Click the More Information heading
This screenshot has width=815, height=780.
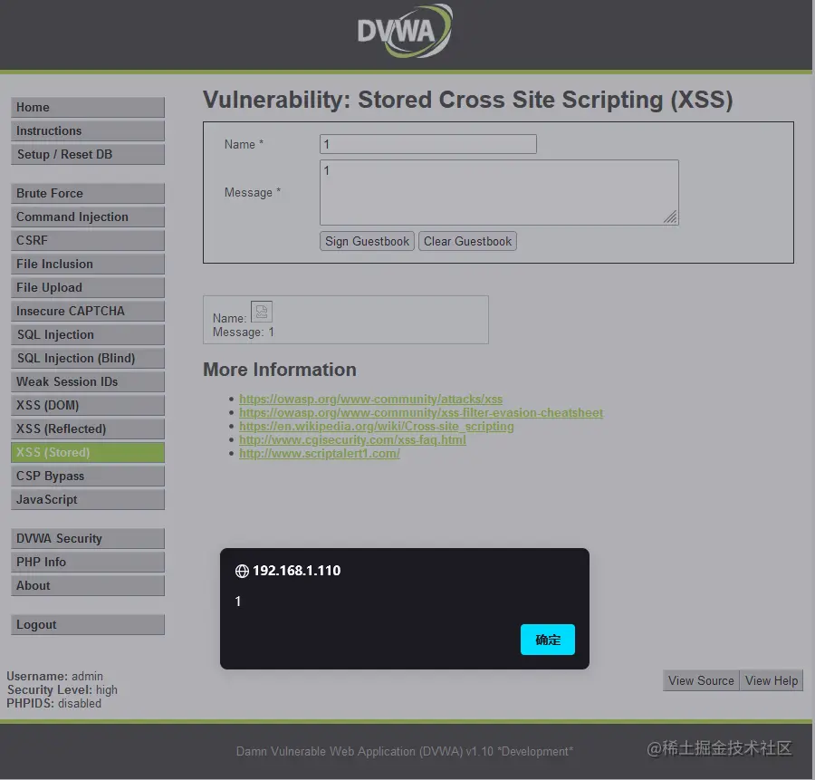point(280,370)
